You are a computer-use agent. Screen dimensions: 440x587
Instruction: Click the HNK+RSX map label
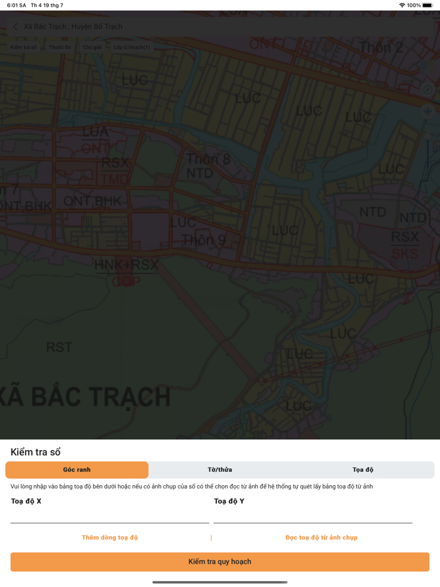[126, 265]
